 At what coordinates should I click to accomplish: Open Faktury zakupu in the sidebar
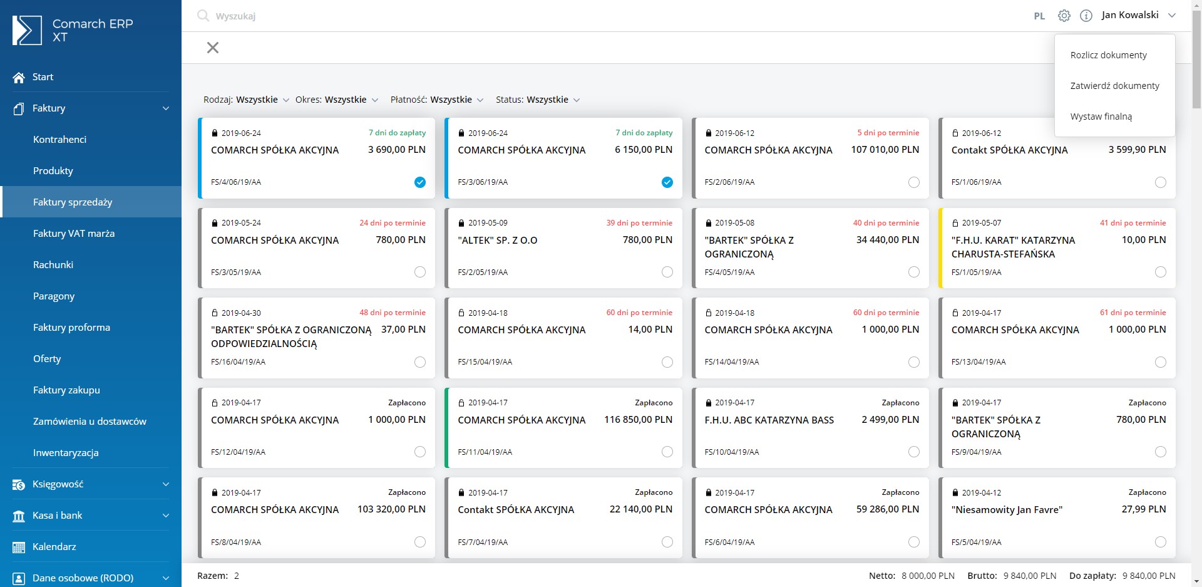click(x=66, y=390)
